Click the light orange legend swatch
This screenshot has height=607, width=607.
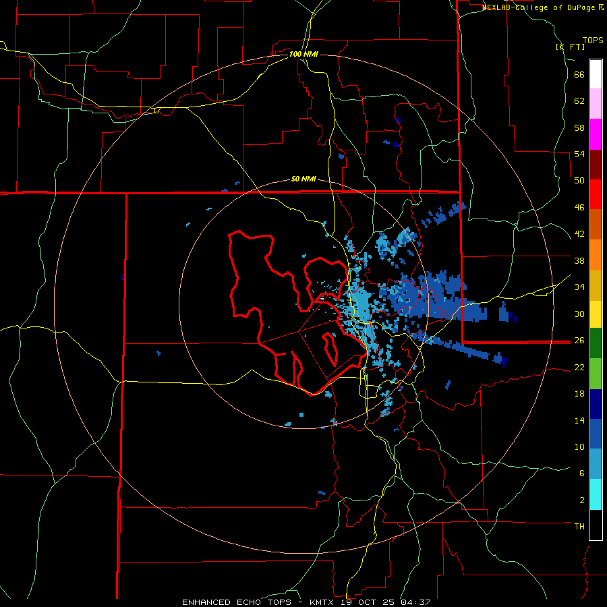click(596, 255)
